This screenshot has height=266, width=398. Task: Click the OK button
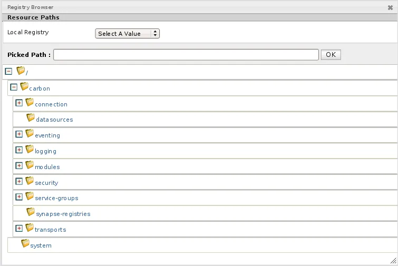pos(331,55)
